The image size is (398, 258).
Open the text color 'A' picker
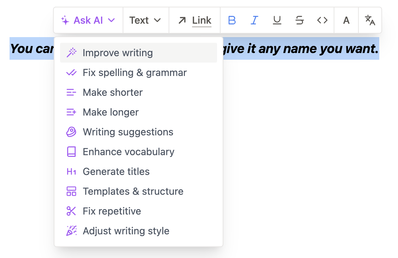point(346,20)
